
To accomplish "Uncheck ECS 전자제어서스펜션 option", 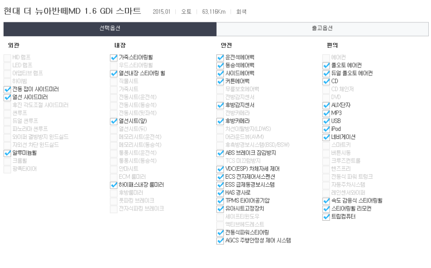I will (x=220, y=177).
